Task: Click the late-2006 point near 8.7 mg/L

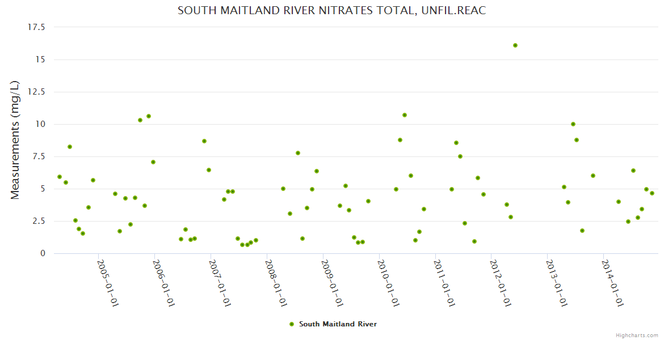Action: (x=204, y=141)
